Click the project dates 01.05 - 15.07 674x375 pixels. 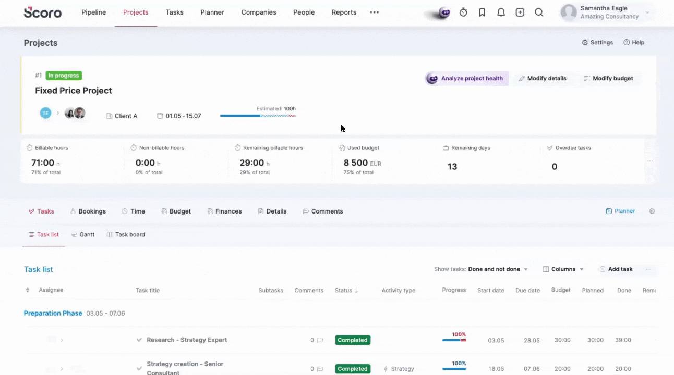(x=179, y=116)
